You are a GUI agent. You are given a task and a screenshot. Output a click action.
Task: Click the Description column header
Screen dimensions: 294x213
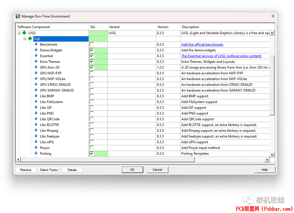[x=227, y=27]
